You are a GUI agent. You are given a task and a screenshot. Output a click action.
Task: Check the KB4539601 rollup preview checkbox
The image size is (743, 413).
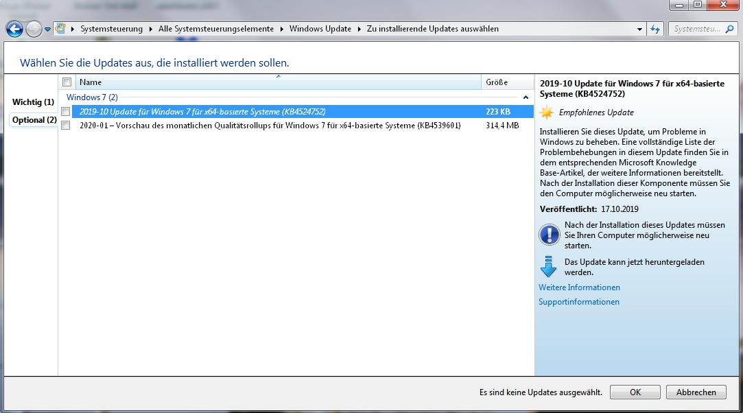click(x=65, y=126)
